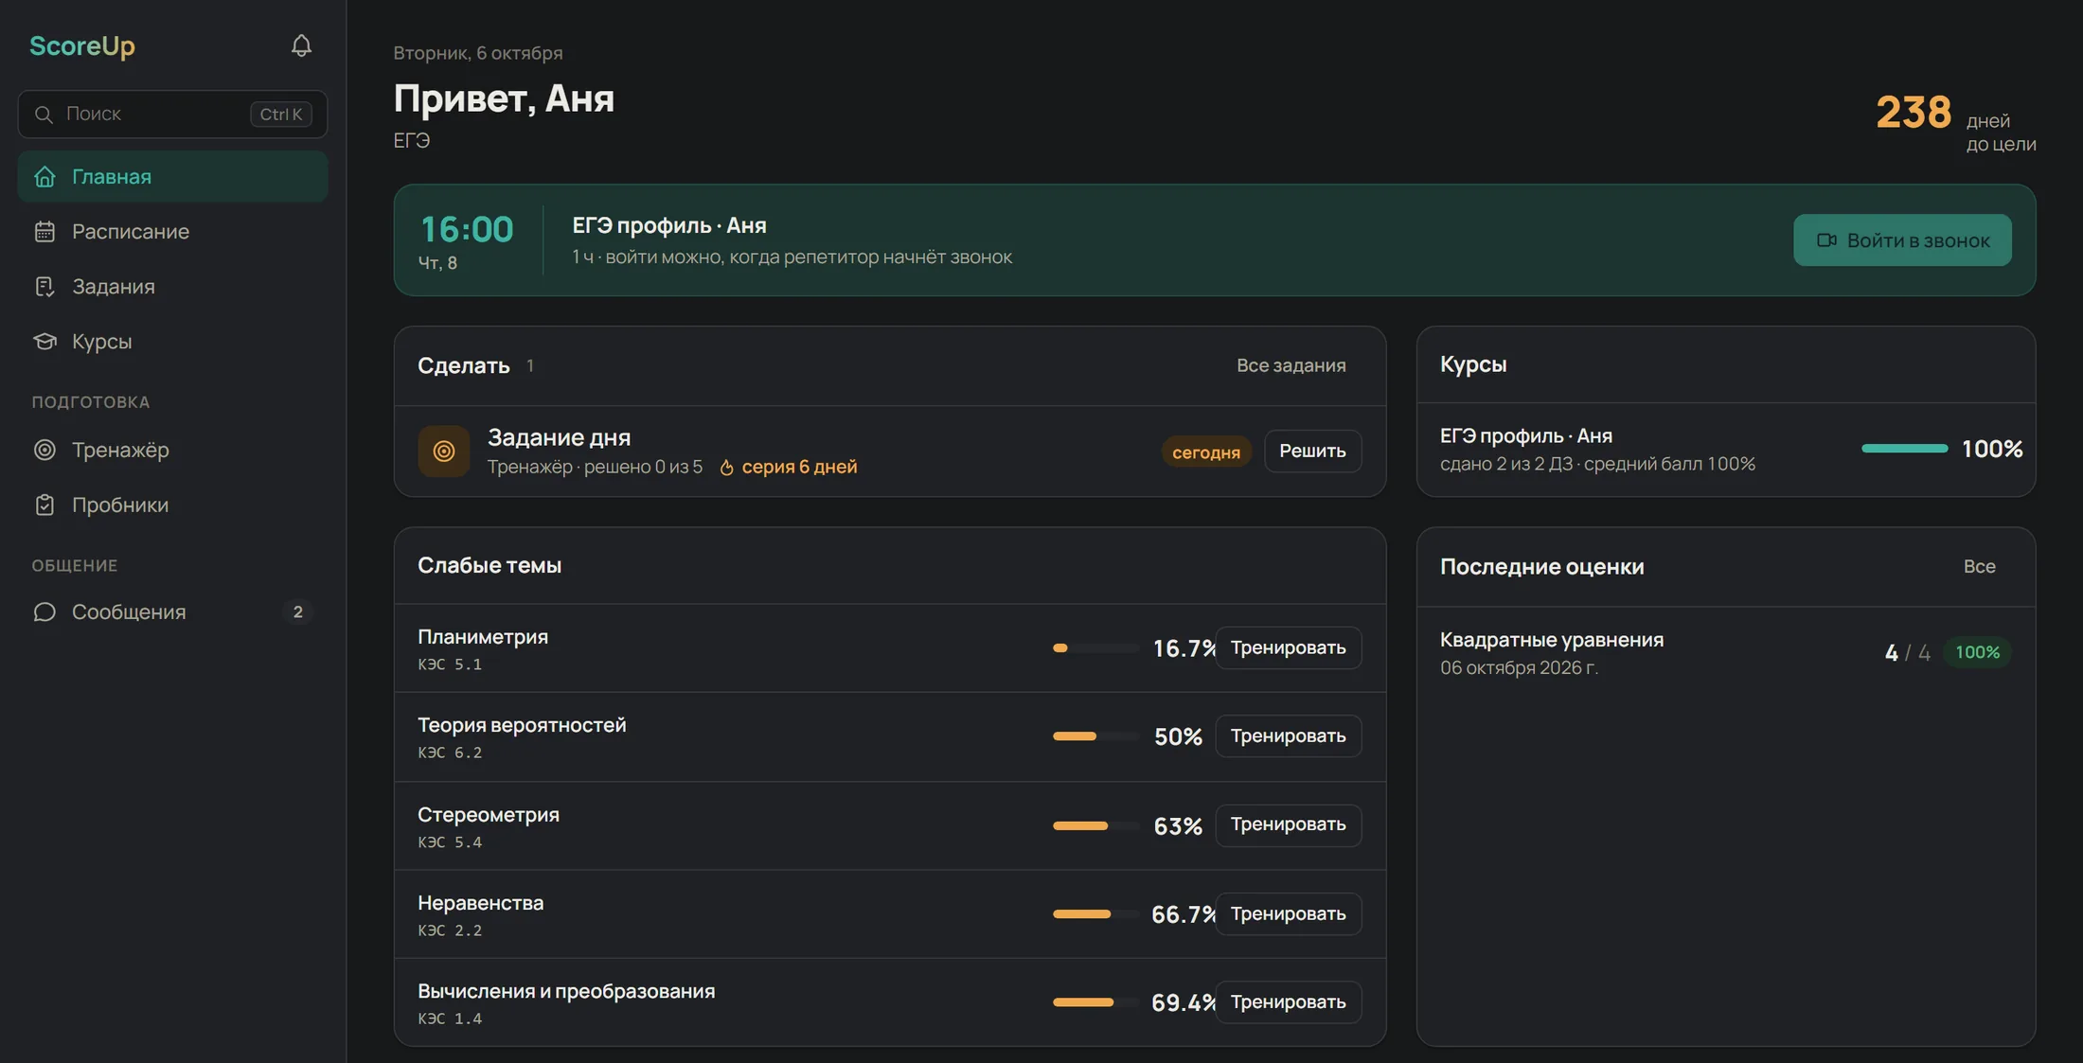
Task: Click the 16:00 lesson time
Action: [x=466, y=230]
